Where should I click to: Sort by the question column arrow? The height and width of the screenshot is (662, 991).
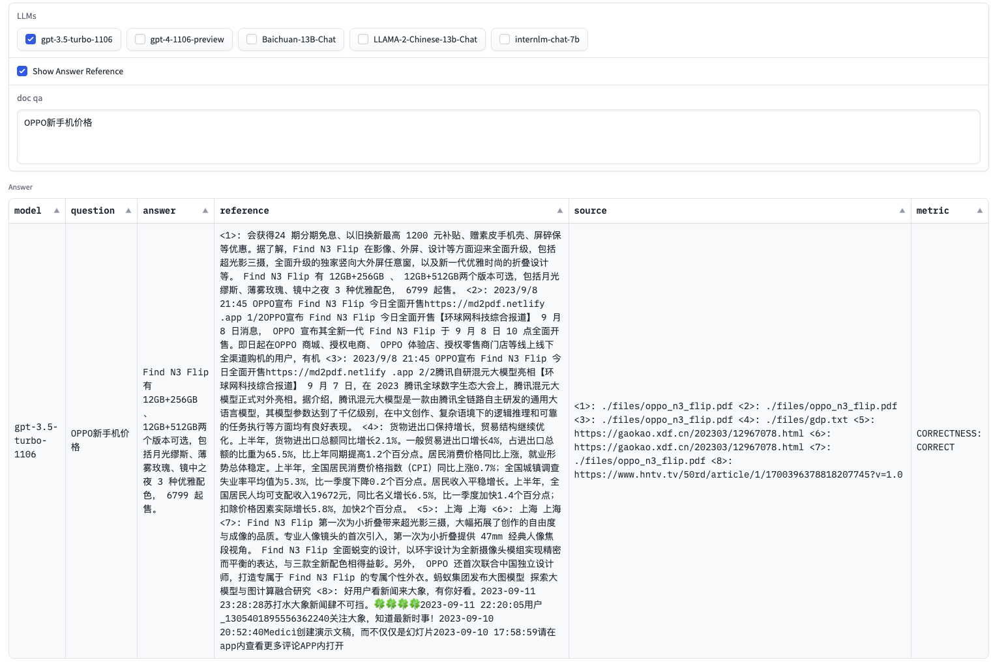click(x=128, y=210)
